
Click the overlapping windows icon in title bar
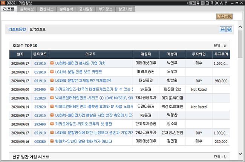tap(208, 3)
